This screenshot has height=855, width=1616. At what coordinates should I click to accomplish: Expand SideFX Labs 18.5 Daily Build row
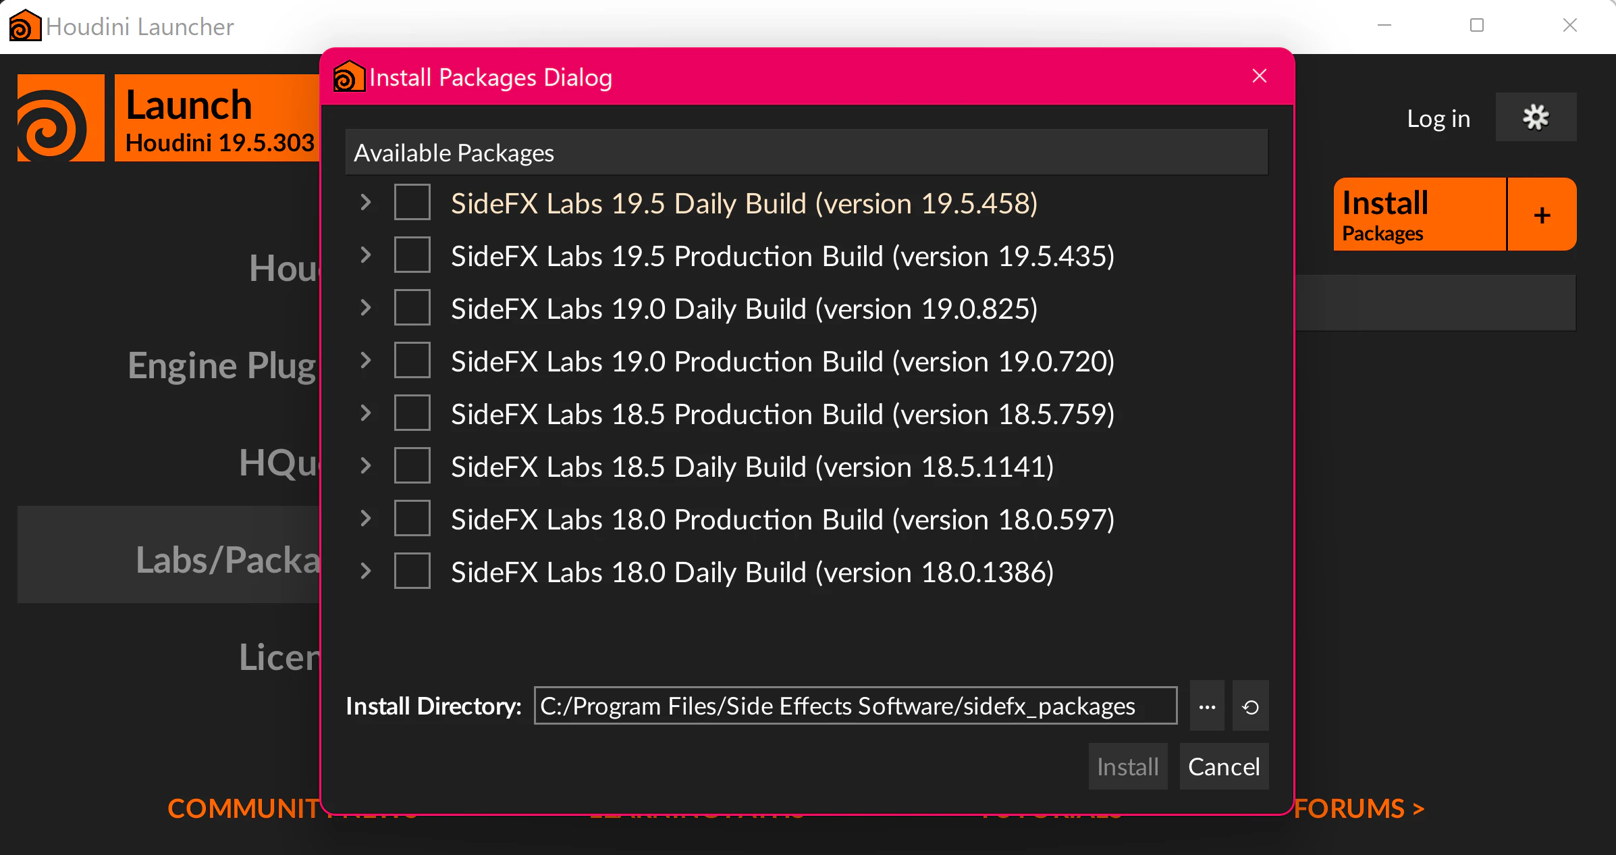tap(366, 466)
